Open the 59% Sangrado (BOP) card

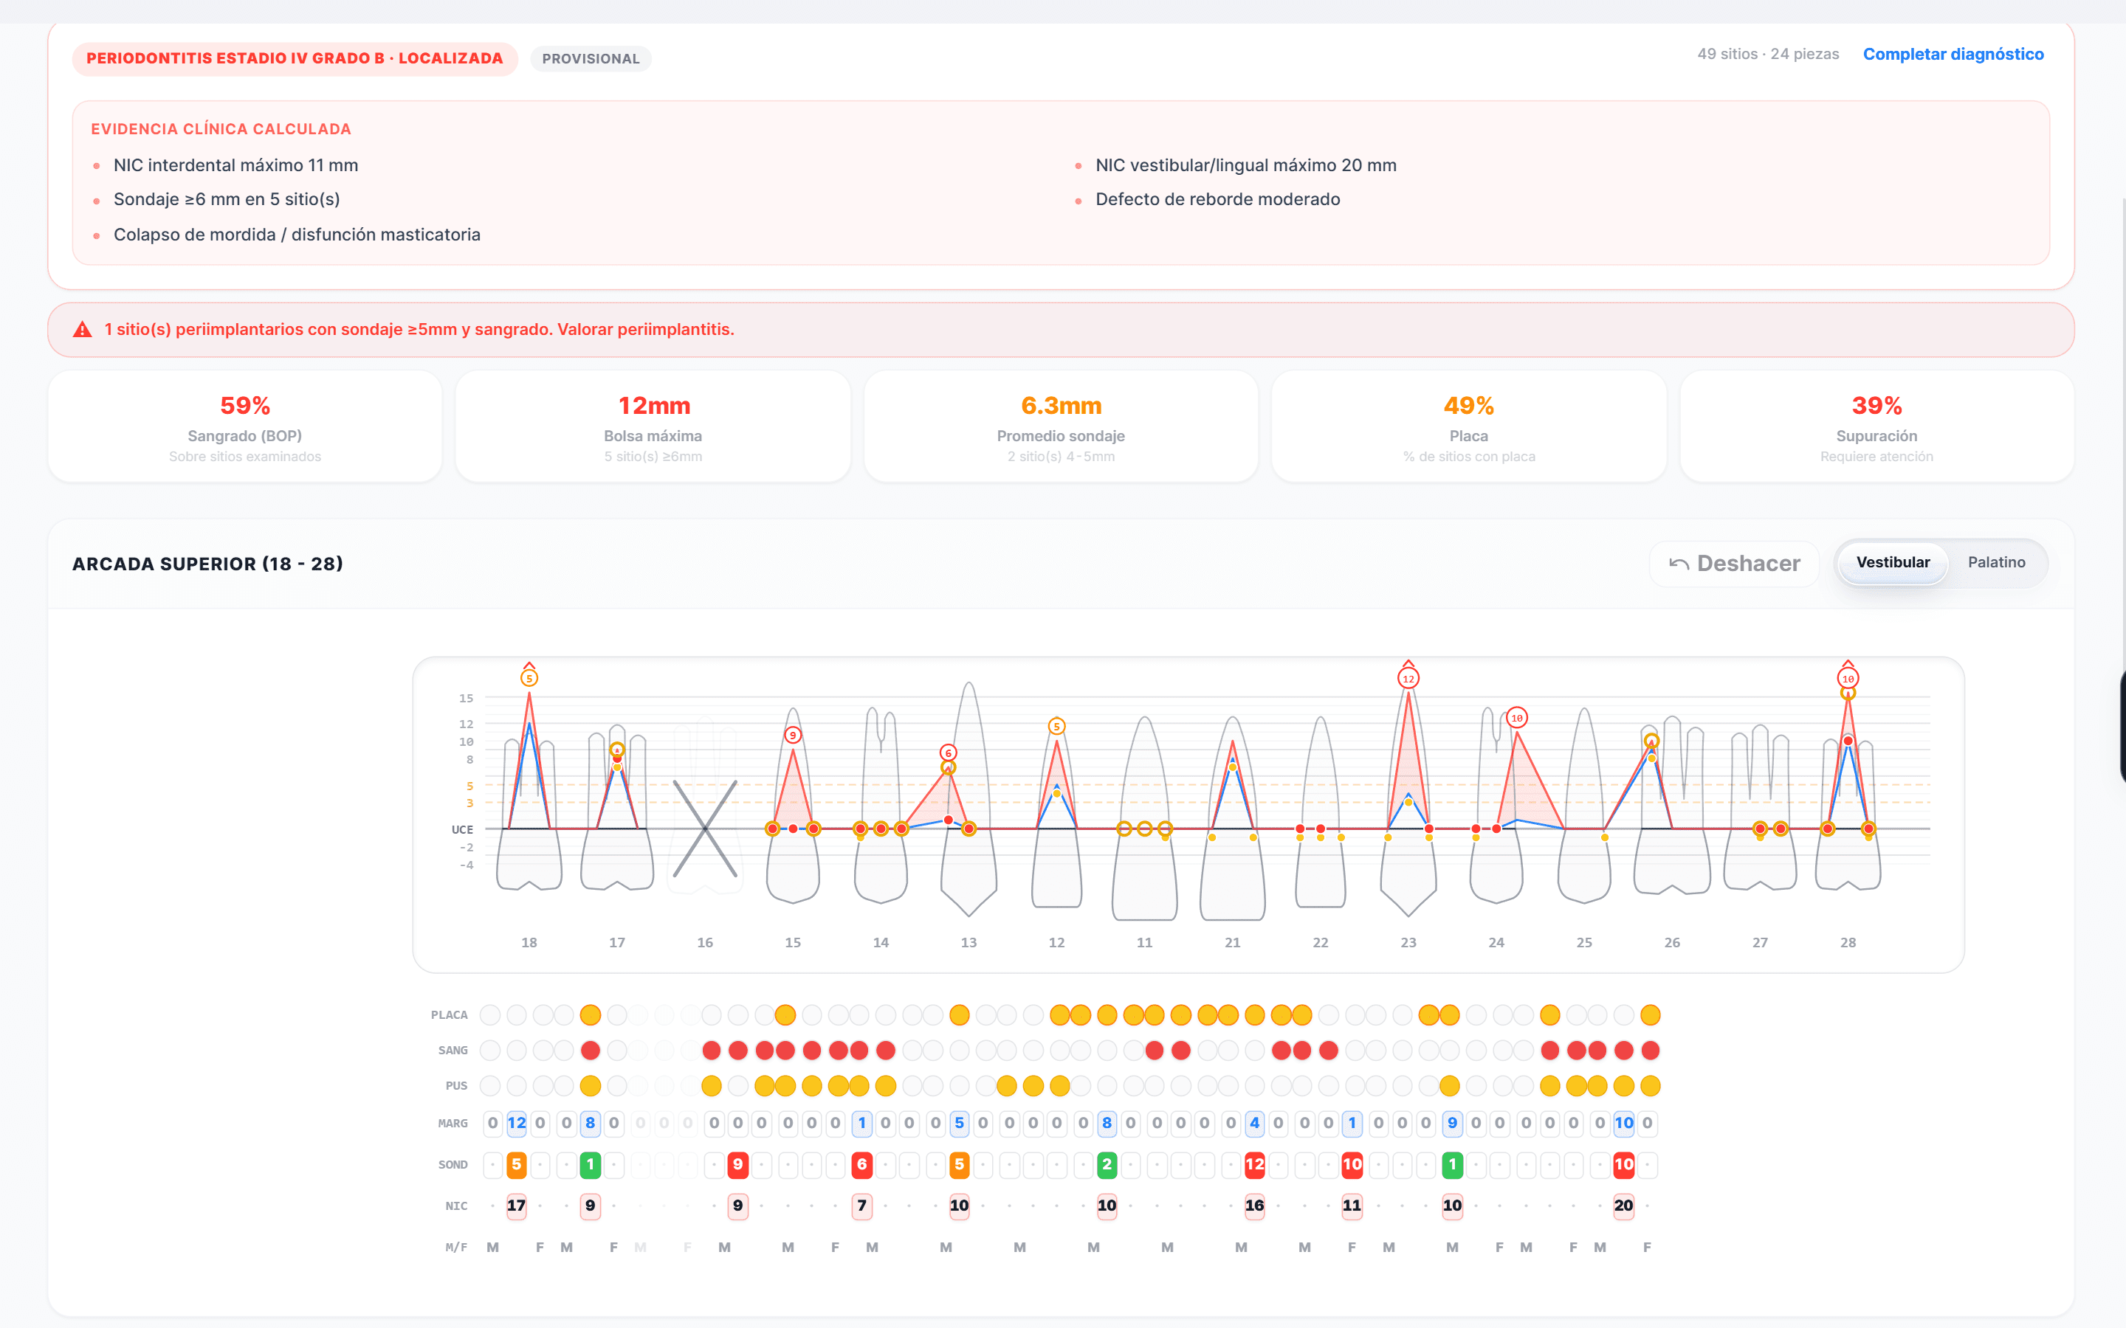tap(245, 427)
